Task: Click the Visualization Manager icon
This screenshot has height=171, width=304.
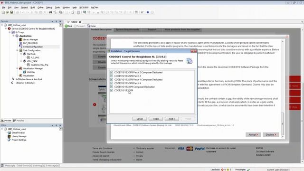Action: coord(20,68)
